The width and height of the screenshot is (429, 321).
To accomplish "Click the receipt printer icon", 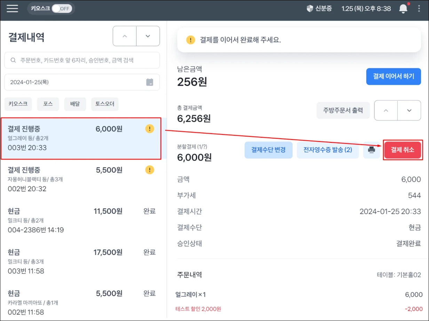I will click(x=372, y=150).
